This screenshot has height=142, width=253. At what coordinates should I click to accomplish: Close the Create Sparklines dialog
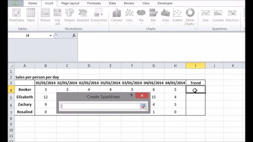(142, 95)
